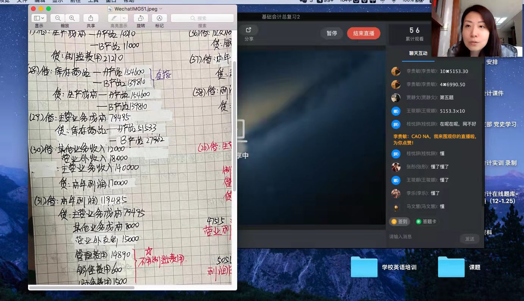
Task: Click the zoom in magnifier in Preview
Action: (72, 18)
